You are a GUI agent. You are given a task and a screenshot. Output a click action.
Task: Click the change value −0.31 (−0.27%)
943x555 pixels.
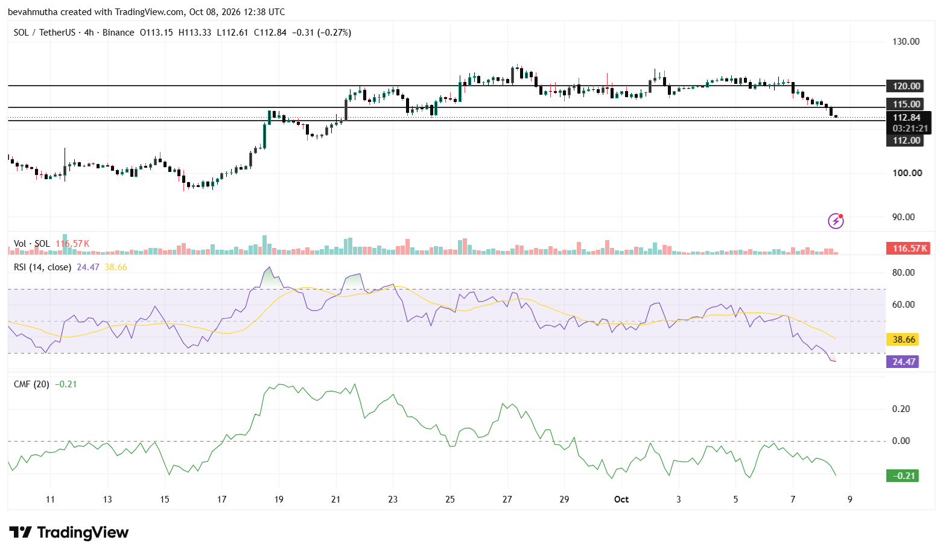click(322, 33)
